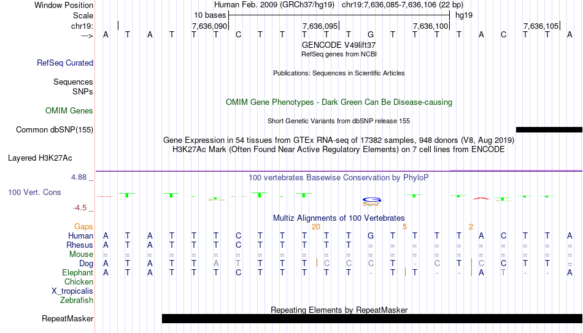Click 'Short Genetic Variants from dbSNP release 155'
This screenshot has width=583, height=333.
339,121
